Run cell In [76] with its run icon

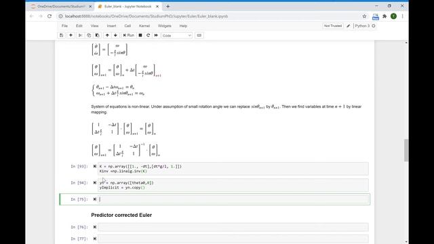pos(95,227)
